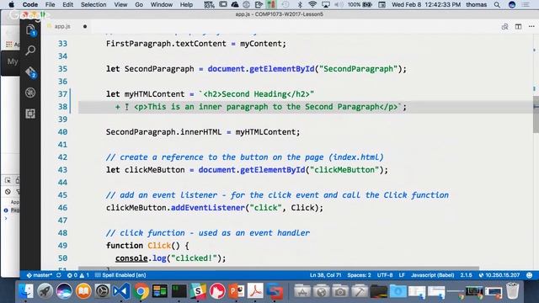Click line number 38 in the gutter
539x303 pixels.
pyautogui.click(x=62, y=107)
